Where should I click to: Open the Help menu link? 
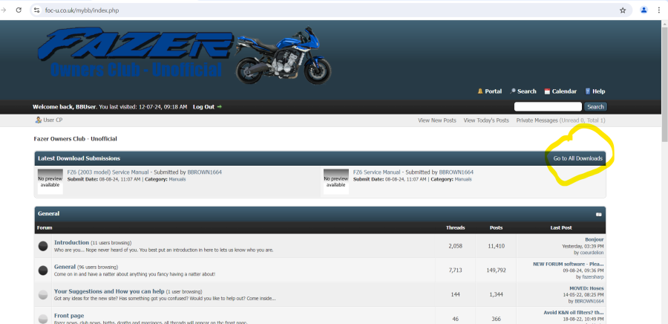point(598,91)
